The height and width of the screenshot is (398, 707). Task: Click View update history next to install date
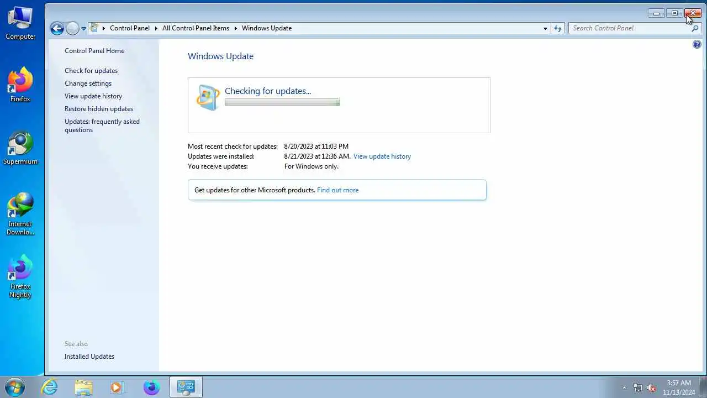[382, 156]
